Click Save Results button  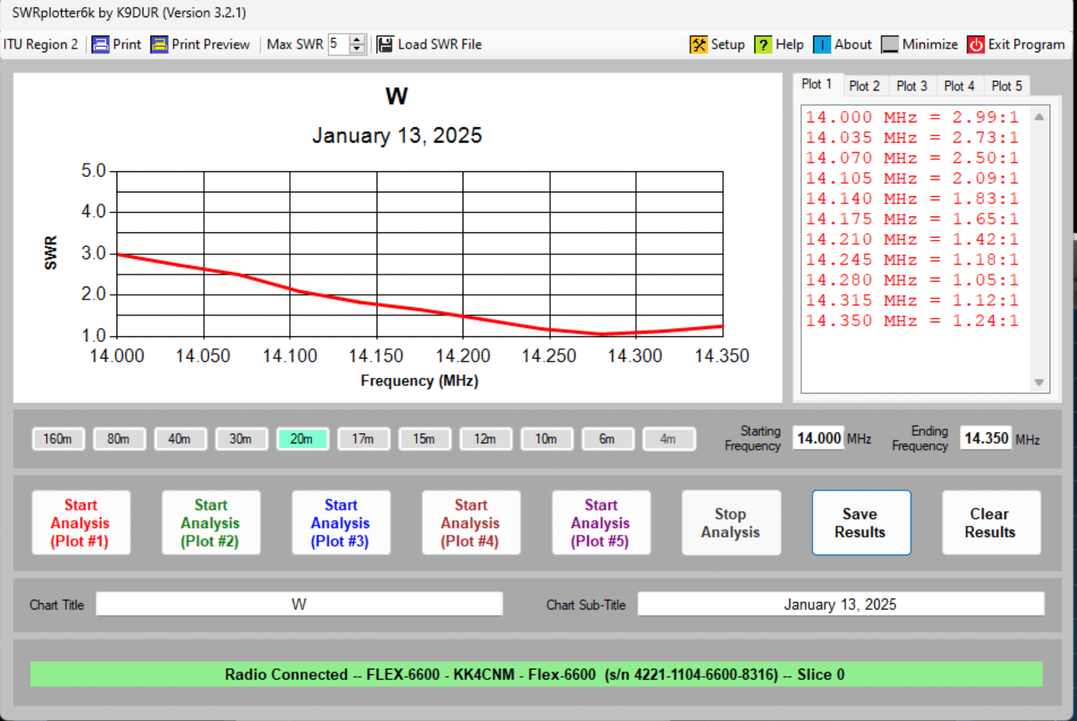pos(861,523)
